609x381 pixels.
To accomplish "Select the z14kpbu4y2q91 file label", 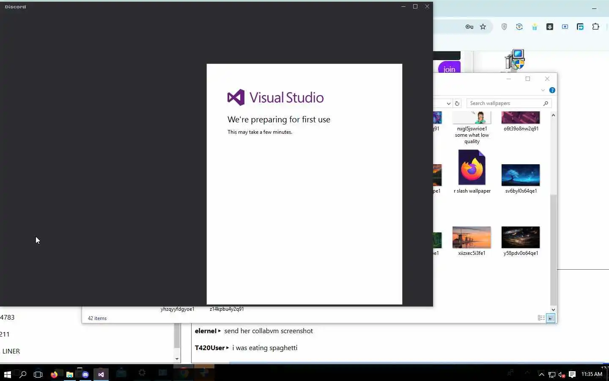I will [x=227, y=309].
